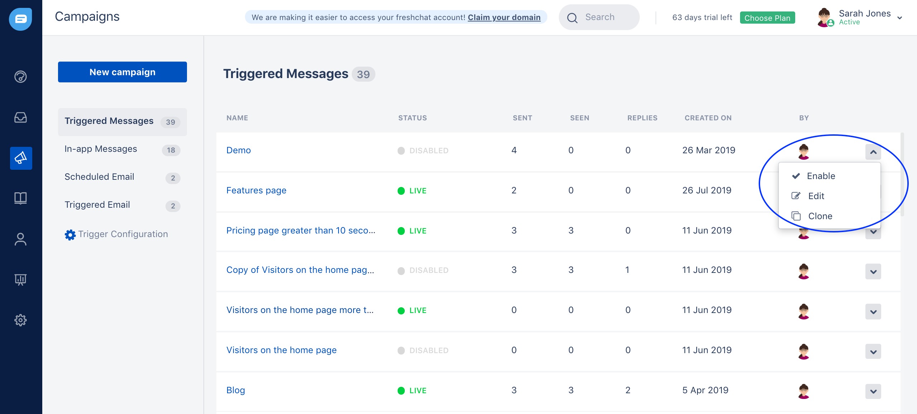This screenshot has width=917, height=414.
Task: Create a New campaign
Action: 123,72
